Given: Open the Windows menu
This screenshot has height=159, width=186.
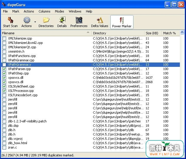Looking at the screenshot, I should (x=75, y=11).
